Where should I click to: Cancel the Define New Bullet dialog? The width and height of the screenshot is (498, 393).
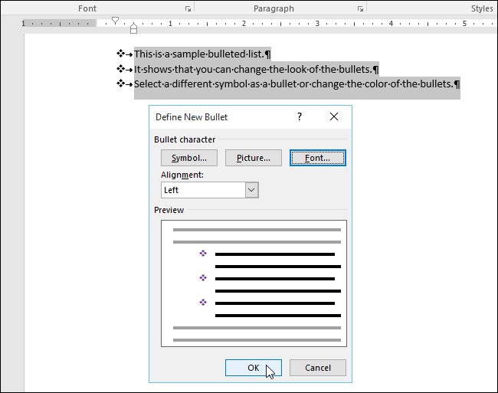(318, 368)
